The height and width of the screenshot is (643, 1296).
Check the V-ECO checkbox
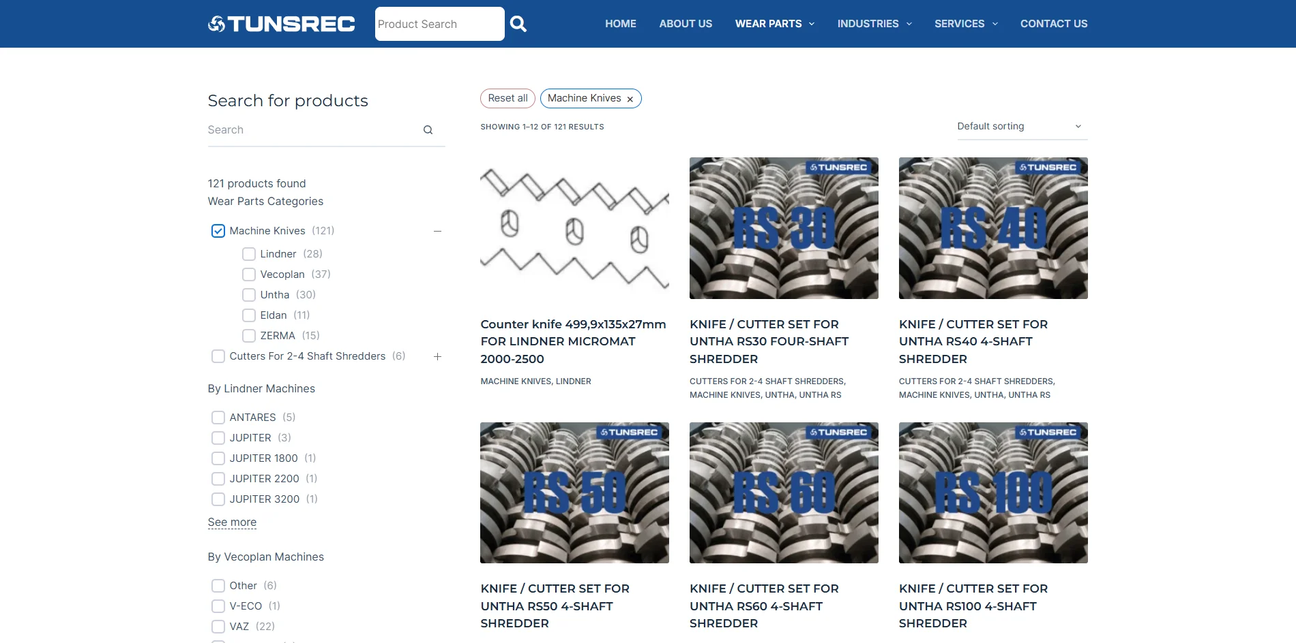(218, 606)
